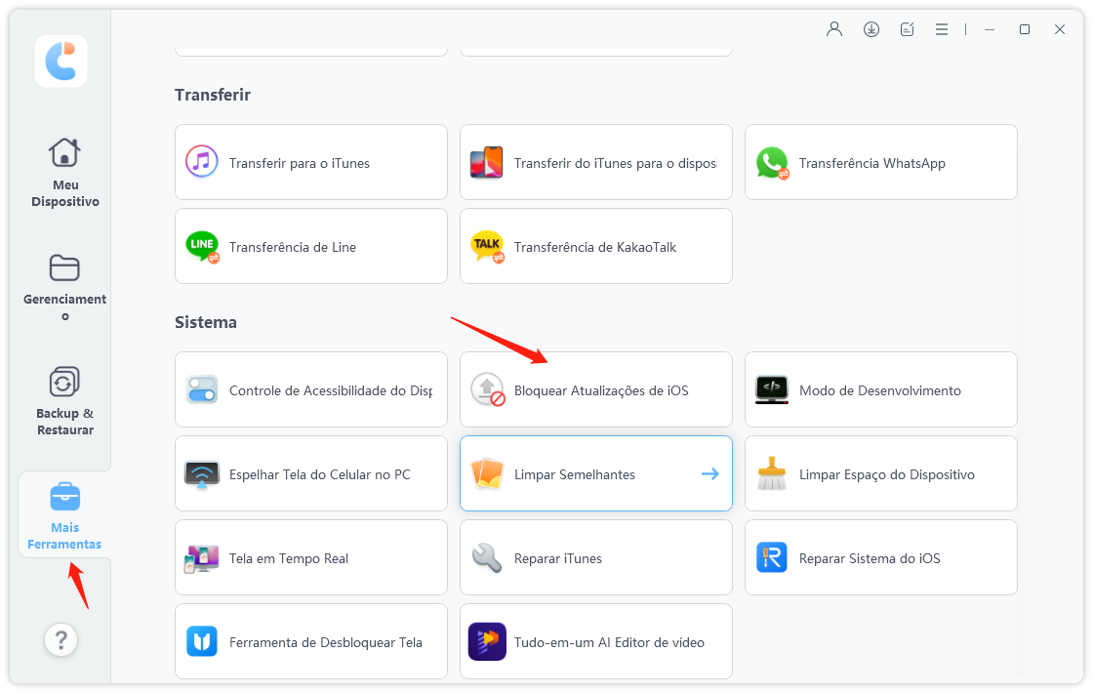The image size is (1093, 693).
Task: Click the arrow on Limpar Semelhantes
Action: point(709,474)
